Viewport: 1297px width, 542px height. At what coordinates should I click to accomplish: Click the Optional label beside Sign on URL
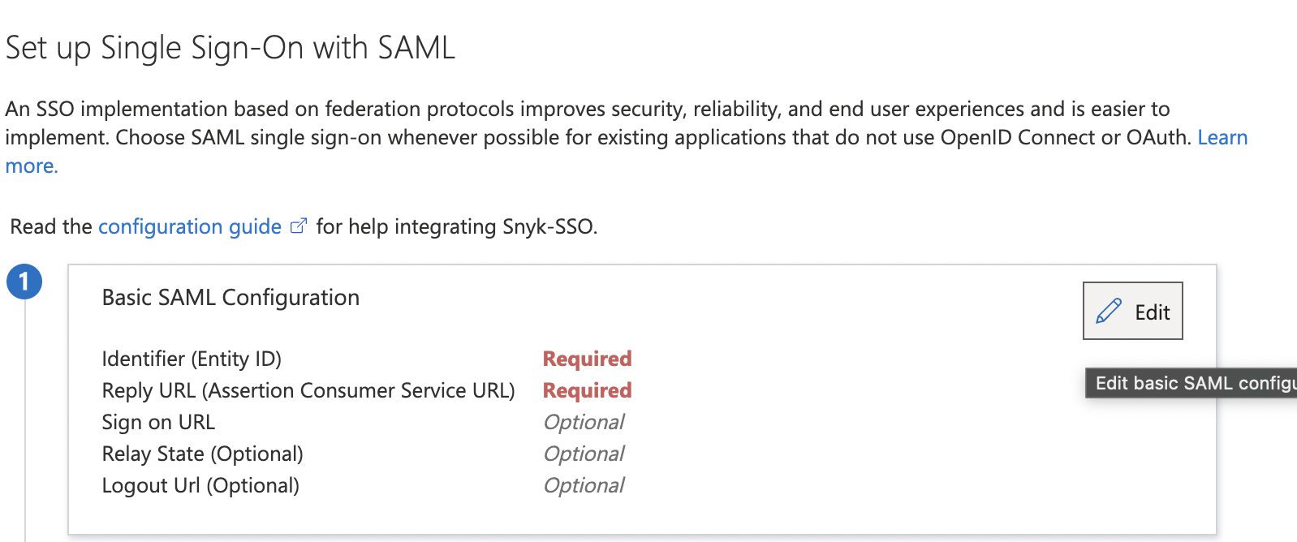click(x=584, y=422)
